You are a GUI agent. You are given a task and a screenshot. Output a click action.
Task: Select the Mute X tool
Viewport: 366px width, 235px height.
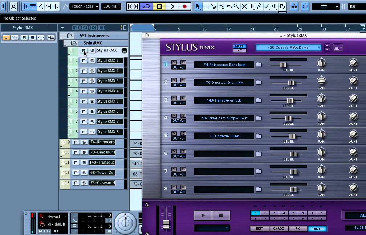(244, 6)
